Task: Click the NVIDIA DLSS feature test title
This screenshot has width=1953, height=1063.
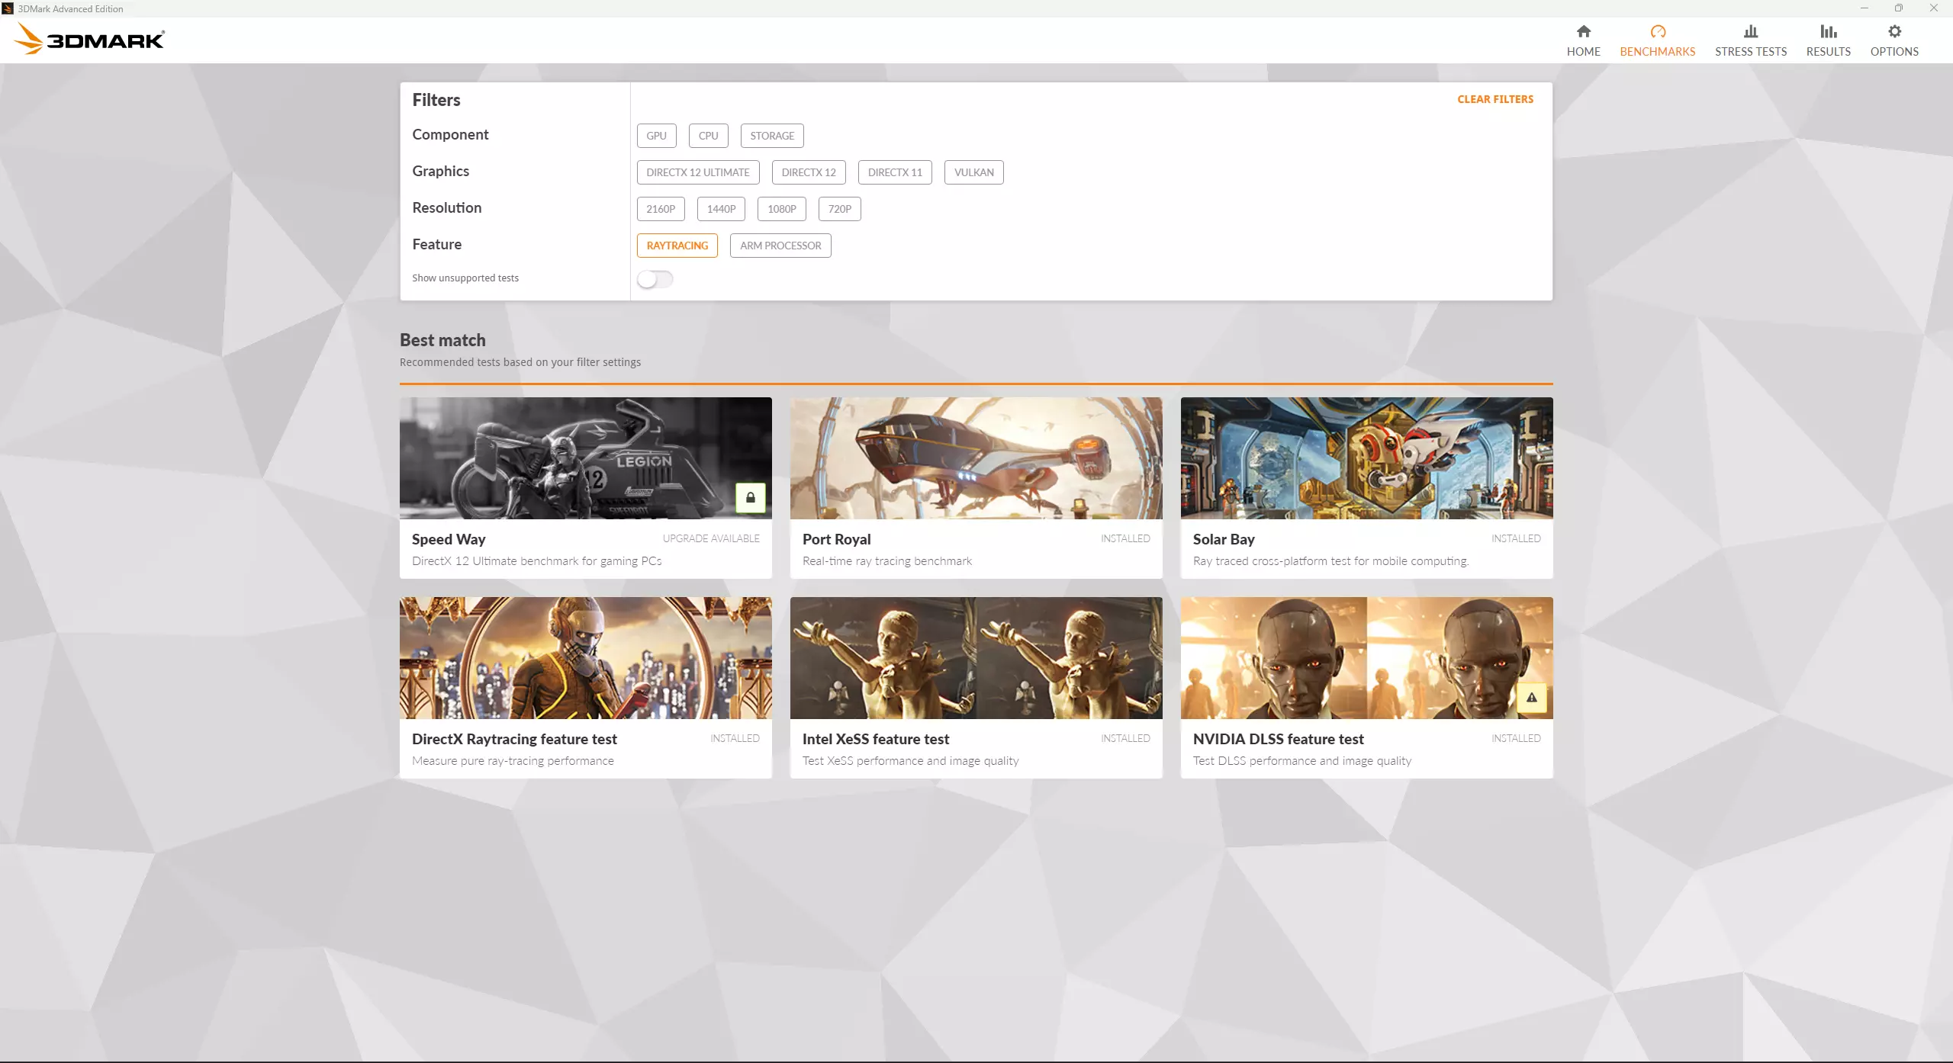Action: pos(1278,739)
